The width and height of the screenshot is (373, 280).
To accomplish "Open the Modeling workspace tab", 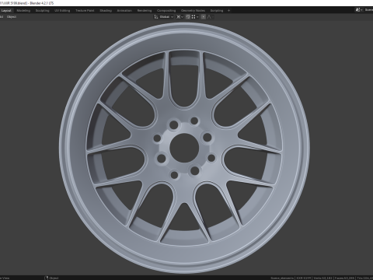I will click(23, 11).
